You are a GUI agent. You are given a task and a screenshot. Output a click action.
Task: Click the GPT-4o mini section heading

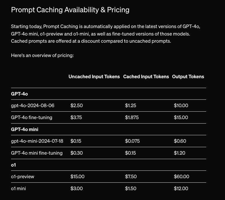25,129
